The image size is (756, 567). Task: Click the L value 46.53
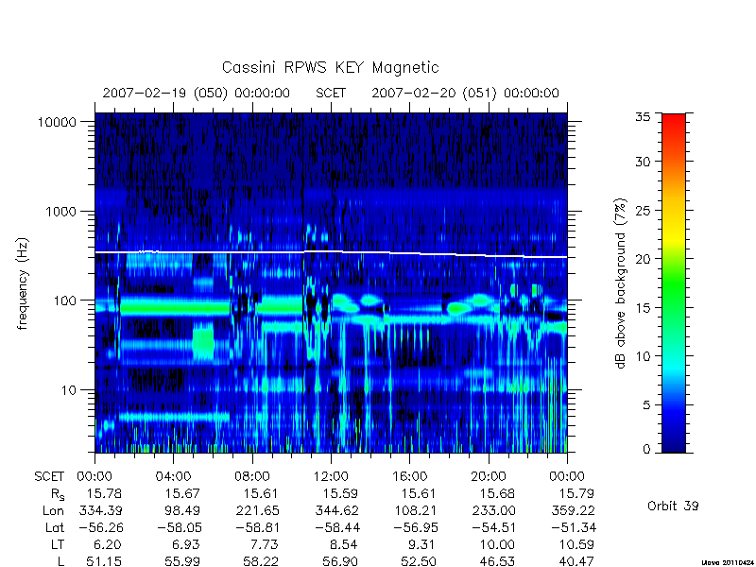pyautogui.click(x=497, y=561)
